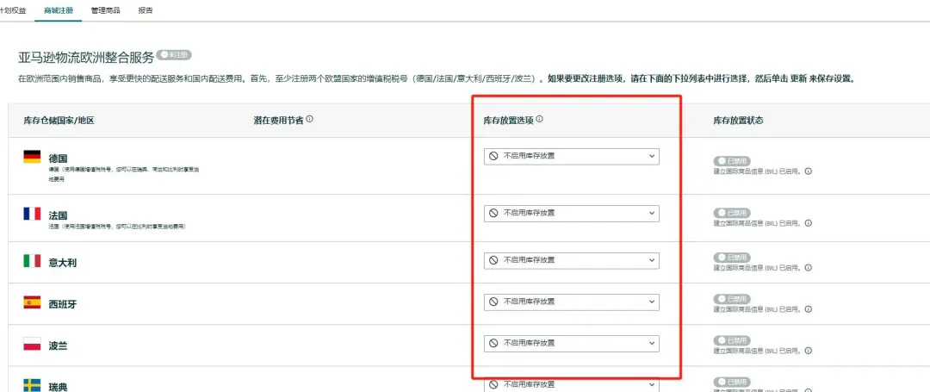Click BIL info icon in 意大利 row
Image resolution: width=930 pixels, height=392 pixels.
(808, 268)
